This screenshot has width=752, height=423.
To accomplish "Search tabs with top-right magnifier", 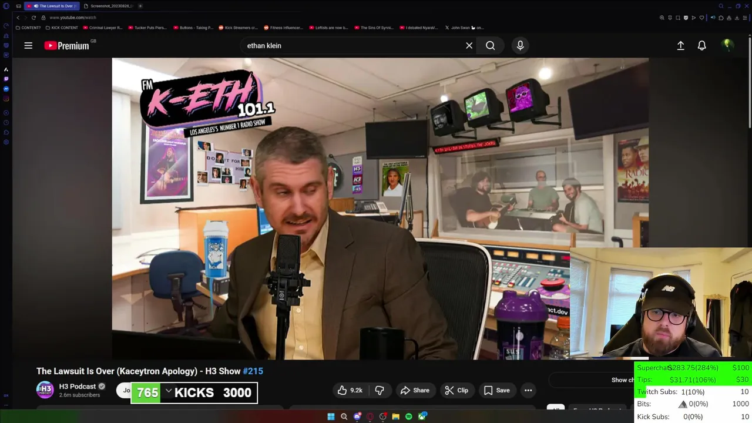I will point(721,6).
